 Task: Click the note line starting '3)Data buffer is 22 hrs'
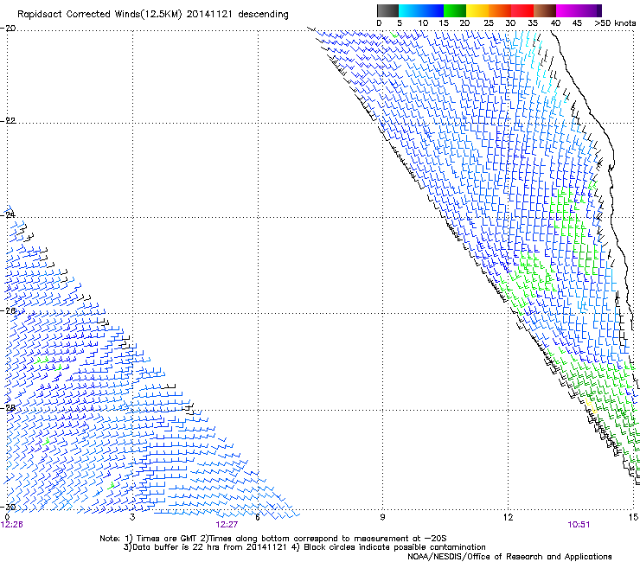click(304, 547)
